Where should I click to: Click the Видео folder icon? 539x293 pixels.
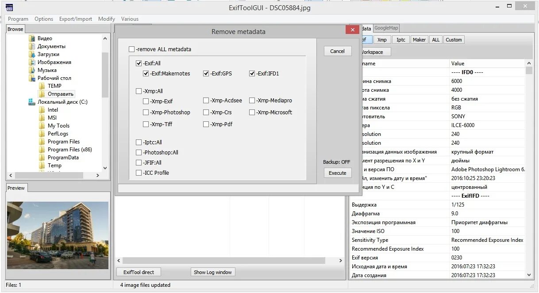[32, 38]
